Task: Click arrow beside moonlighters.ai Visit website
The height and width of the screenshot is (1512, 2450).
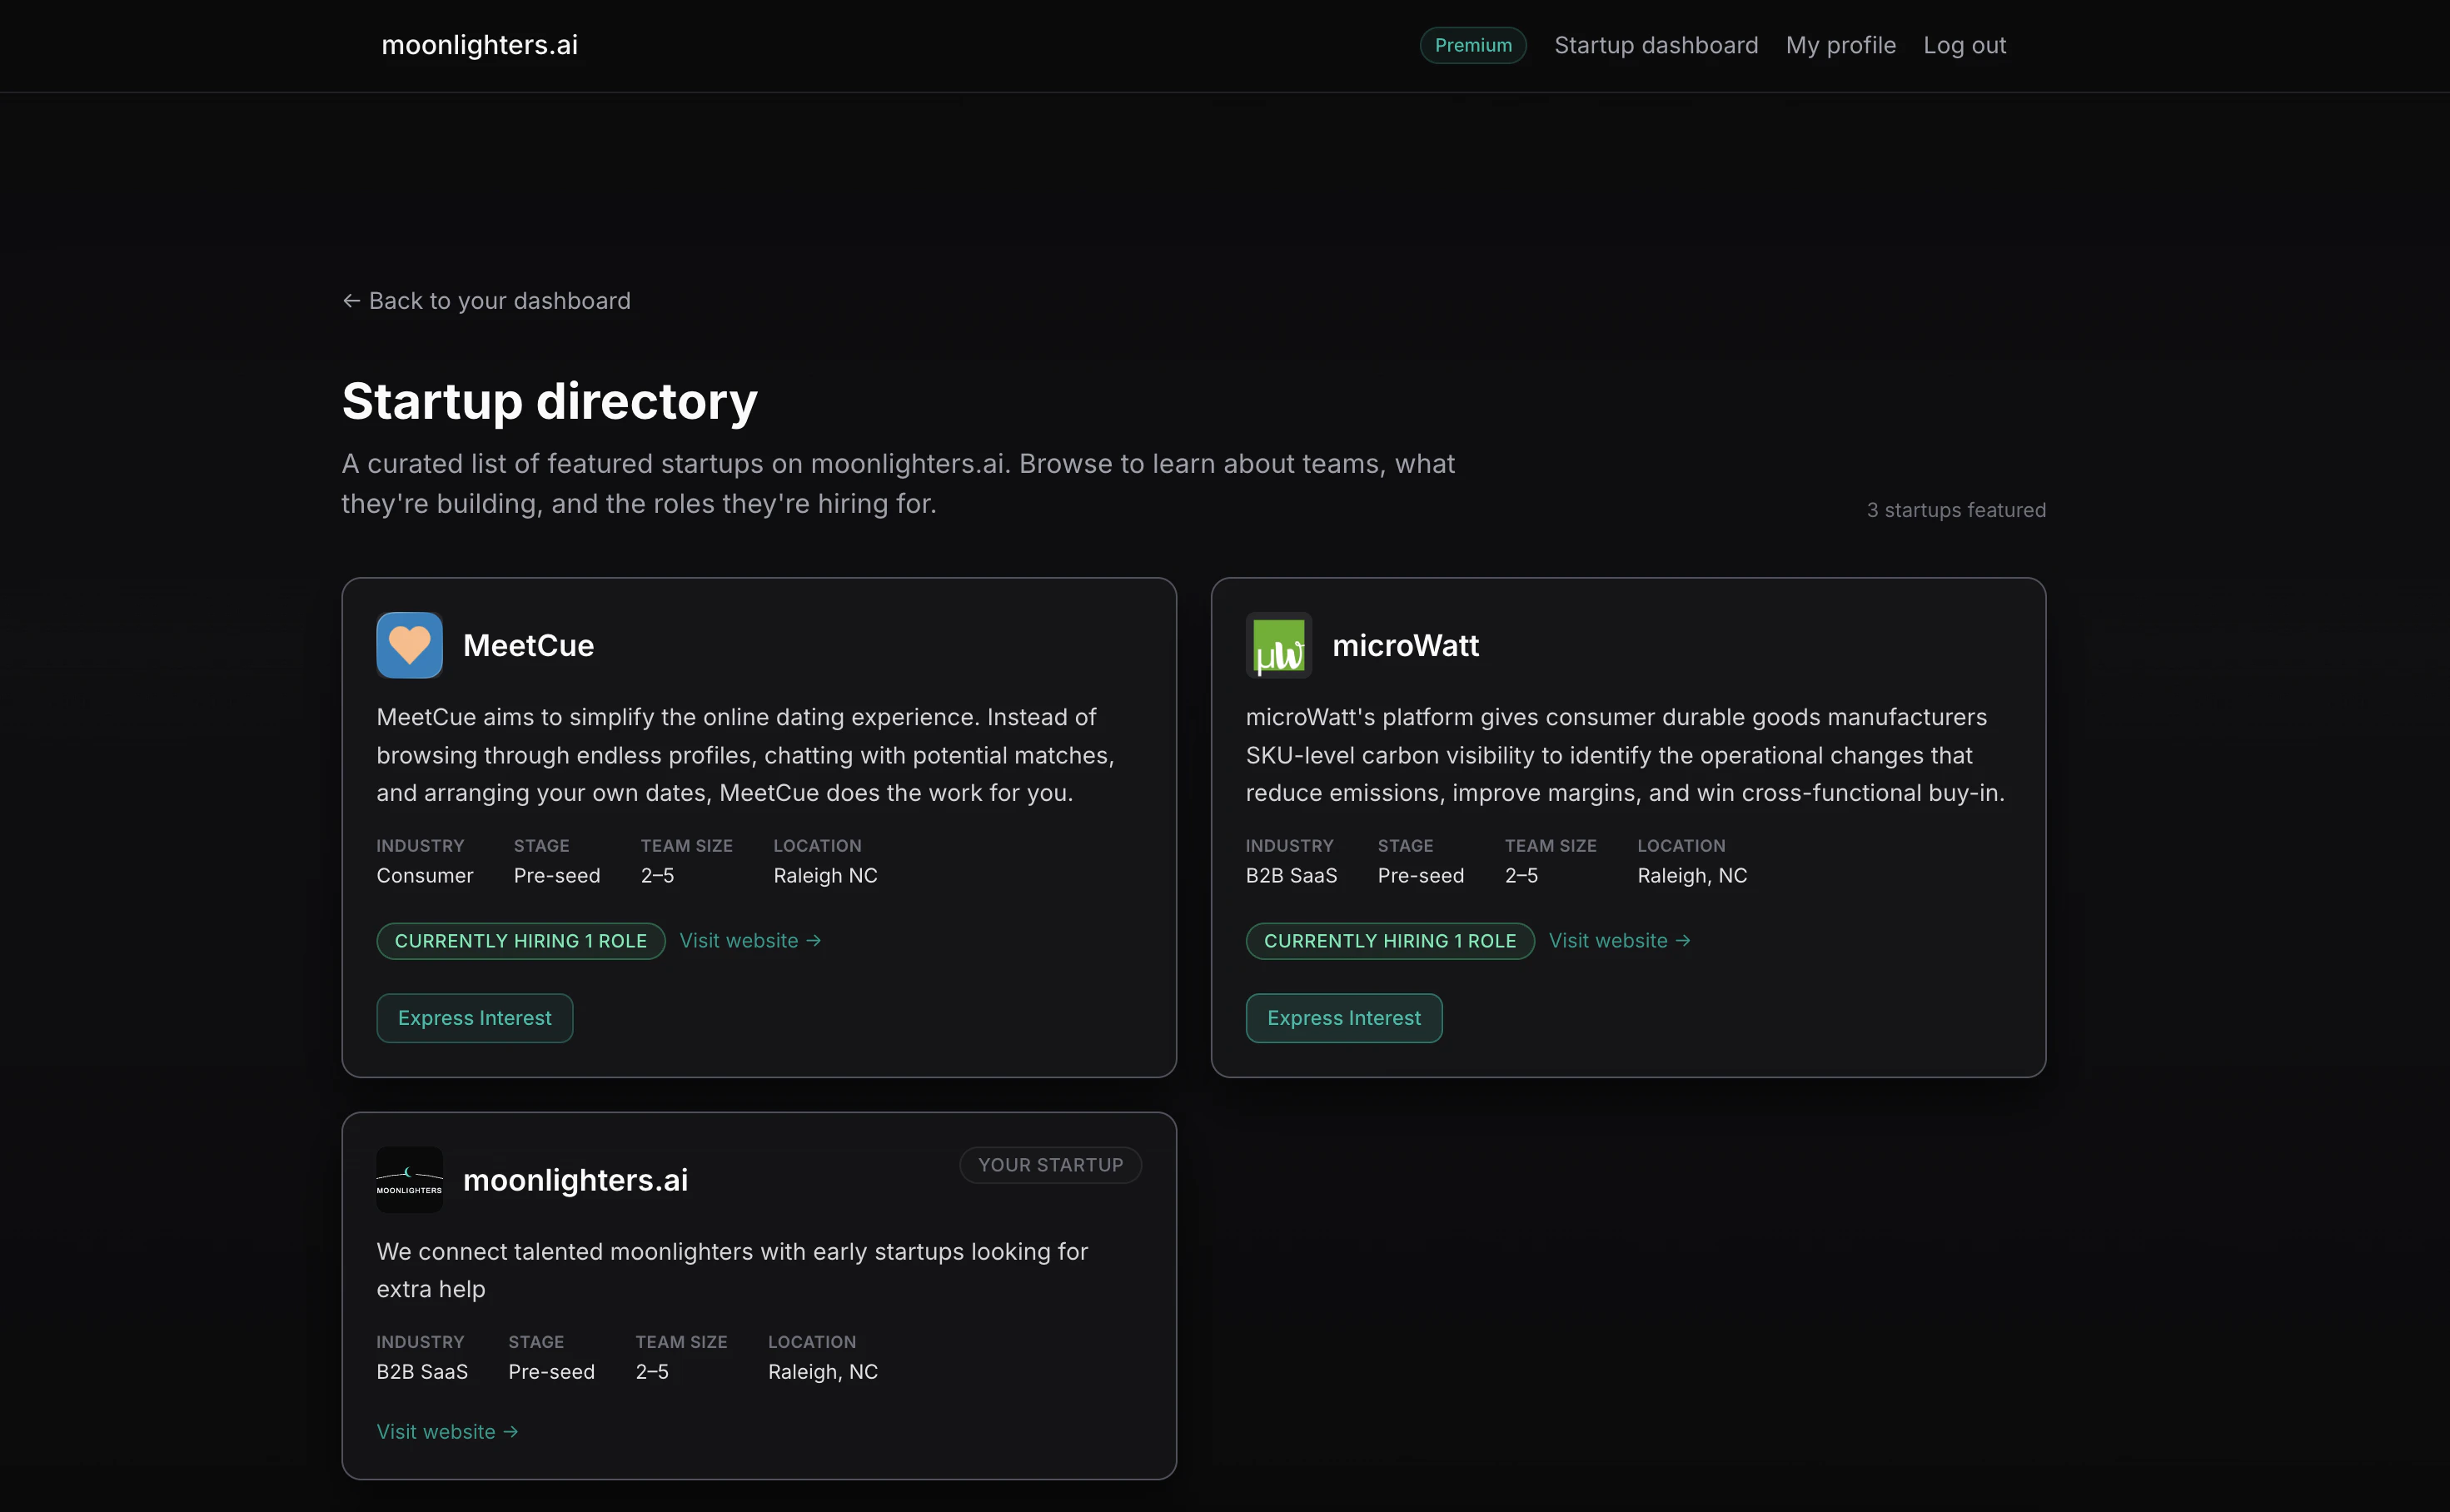Action: point(510,1432)
